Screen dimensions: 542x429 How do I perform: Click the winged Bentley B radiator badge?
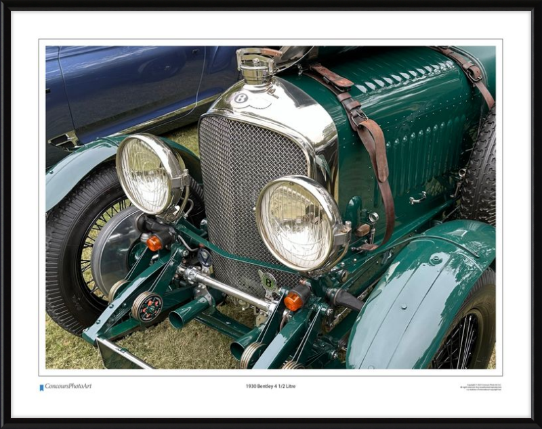point(241,99)
